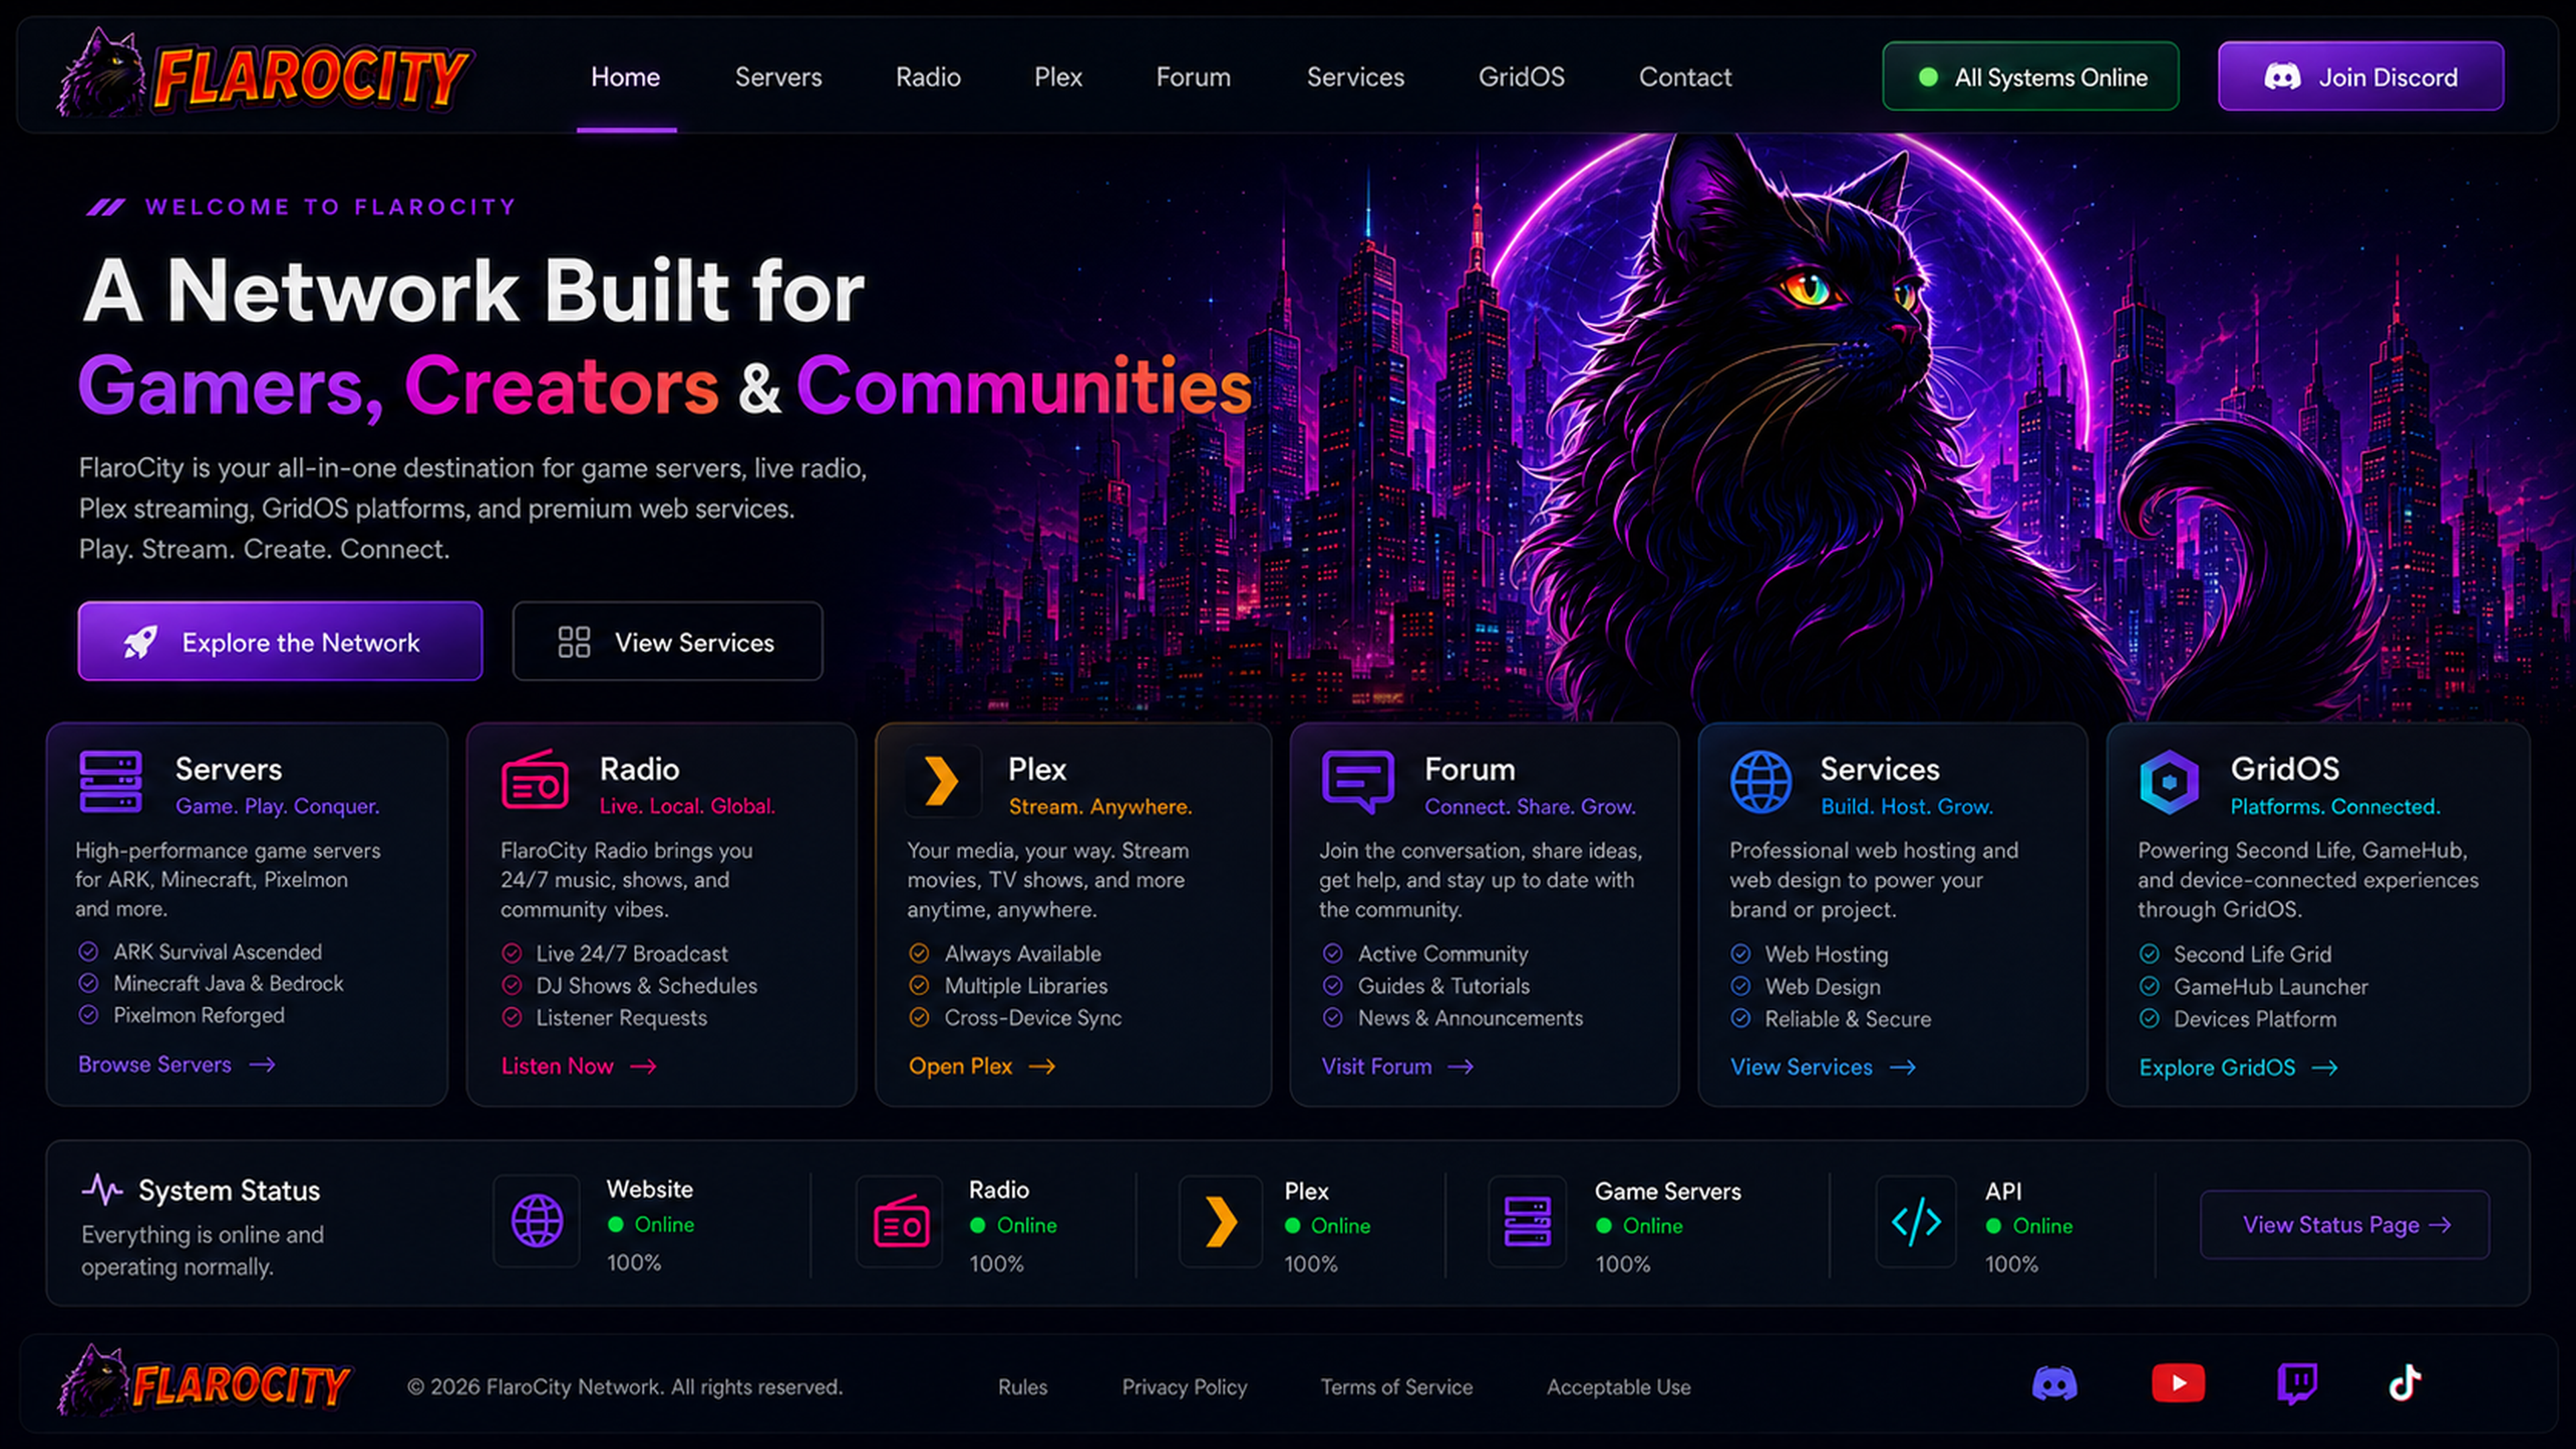Click the pulse icon beside System Status

[102, 1189]
